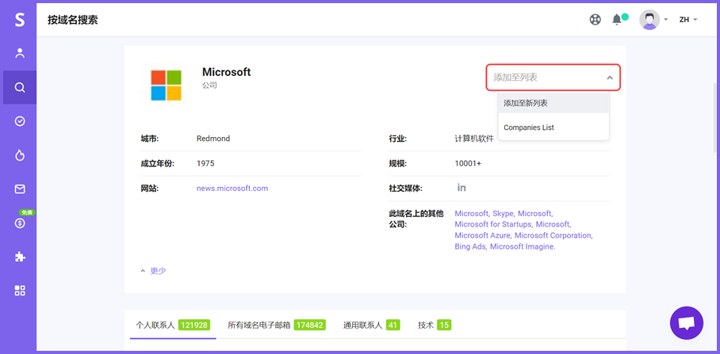Open the four-squares apps grid icon
720x354 pixels.
(19, 291)
